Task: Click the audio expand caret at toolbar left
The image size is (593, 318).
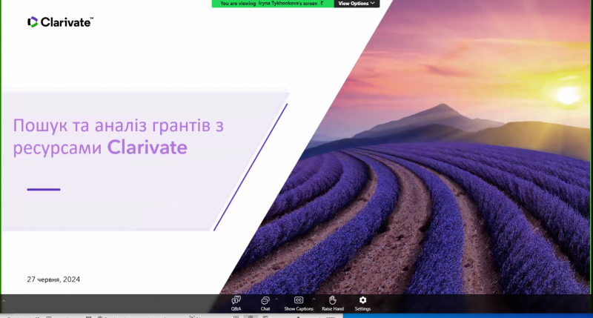Action: (4, 301)
